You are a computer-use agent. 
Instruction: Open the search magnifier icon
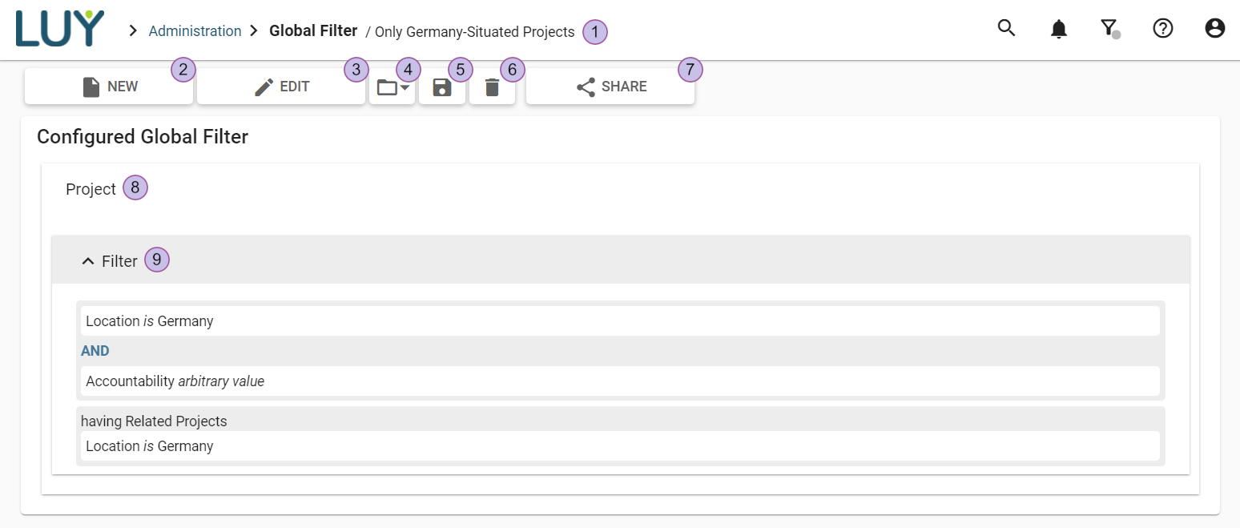pos(1006,28)
